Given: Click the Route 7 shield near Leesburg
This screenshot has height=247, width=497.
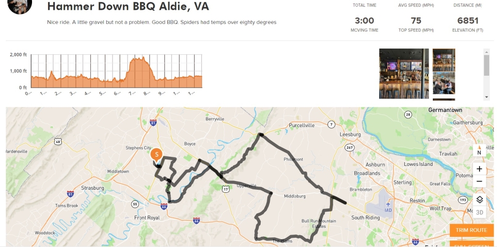Looking at the screenshot, I should point(331,124).
